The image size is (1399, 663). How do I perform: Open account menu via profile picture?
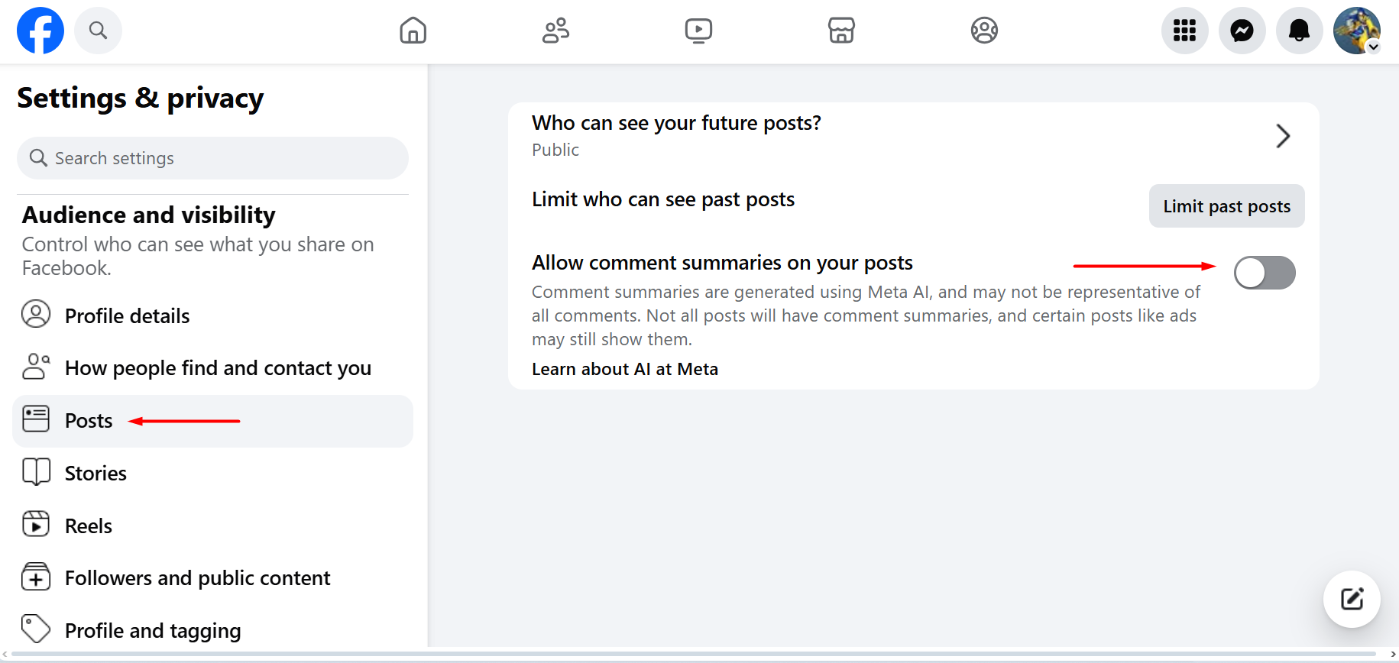[1356, 31]
